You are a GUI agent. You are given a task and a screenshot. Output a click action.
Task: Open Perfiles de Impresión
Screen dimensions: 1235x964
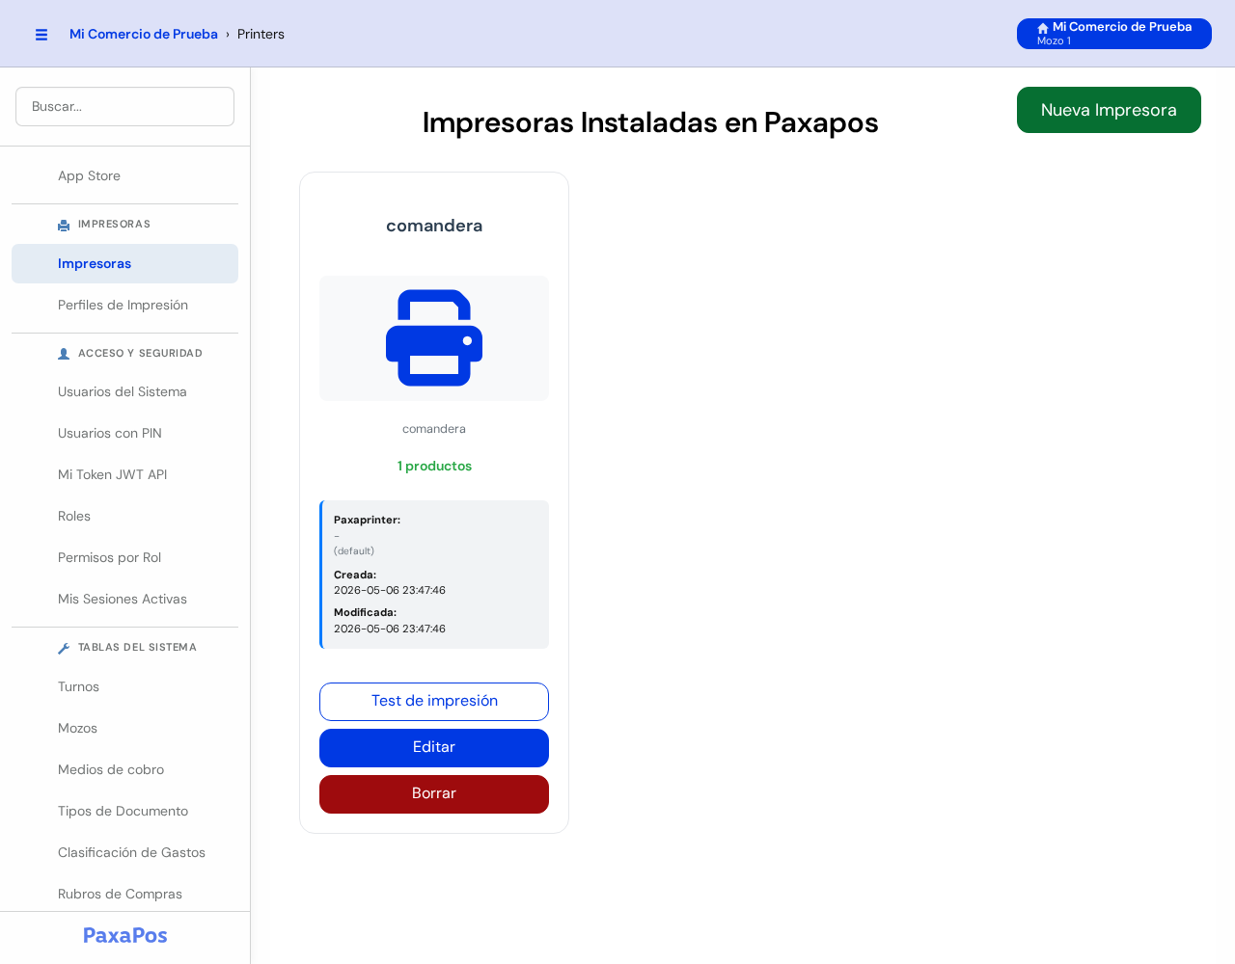(x=124, y=305)
